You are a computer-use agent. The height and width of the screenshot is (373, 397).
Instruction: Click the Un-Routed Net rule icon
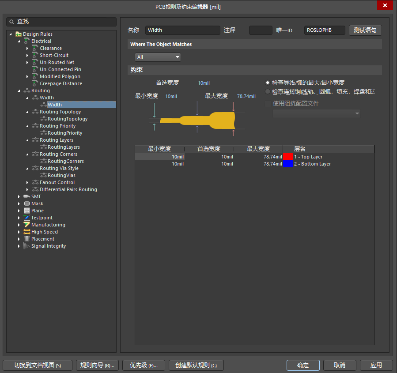click(35, 62)
